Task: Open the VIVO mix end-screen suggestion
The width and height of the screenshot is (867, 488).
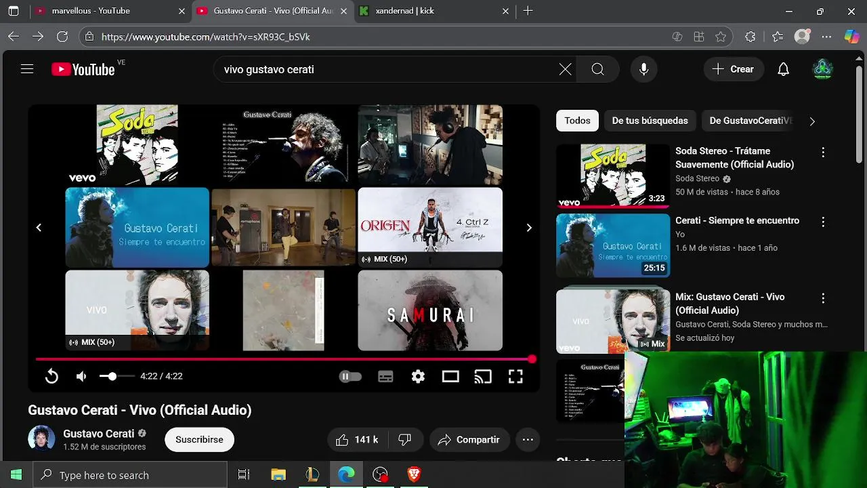Action: click(x=137, y=310)
